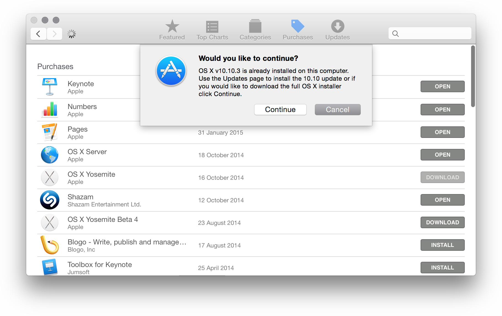Click the Pages app title
This screenshot has width=502, height=316.
[78, 129]
